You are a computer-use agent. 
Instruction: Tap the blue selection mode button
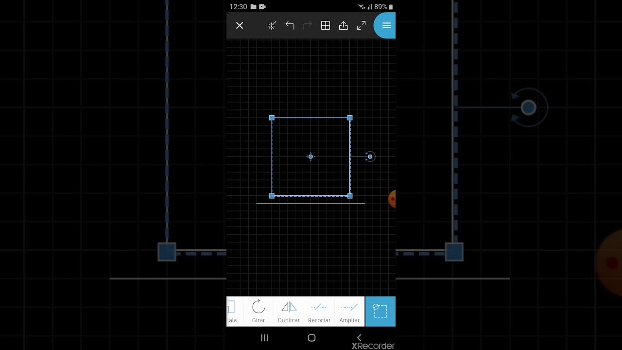[x=380, y=311]
